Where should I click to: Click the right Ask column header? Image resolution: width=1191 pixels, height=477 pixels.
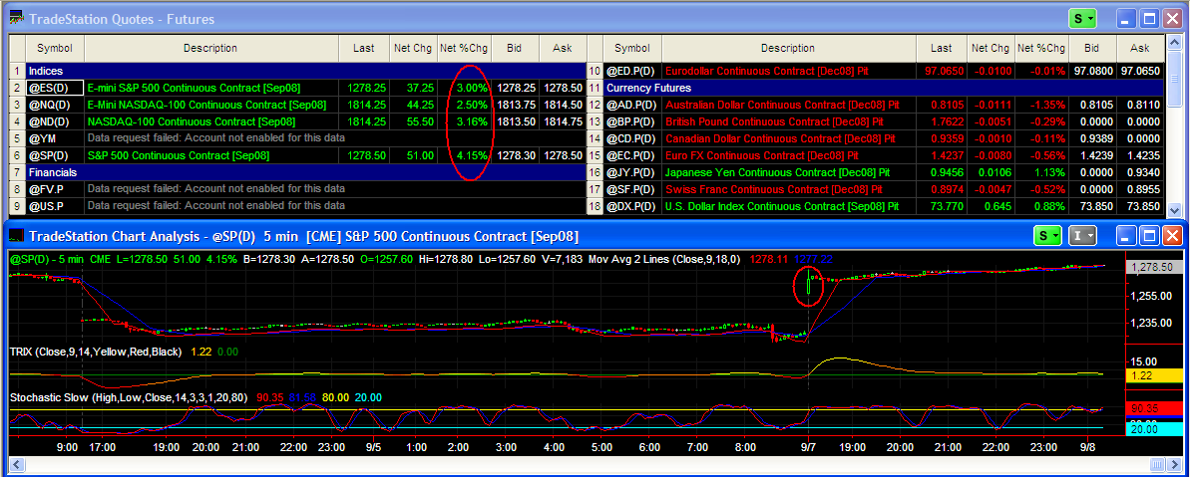tap(1139, 49)
